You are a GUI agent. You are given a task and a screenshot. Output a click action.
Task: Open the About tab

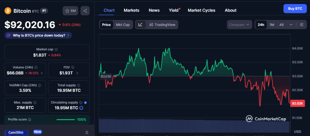click(230, 10)
